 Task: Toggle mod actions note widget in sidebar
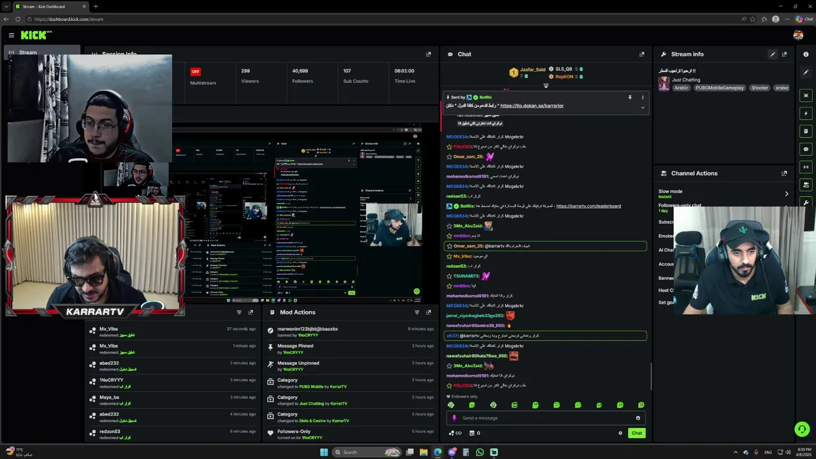(x=806, y=131)
